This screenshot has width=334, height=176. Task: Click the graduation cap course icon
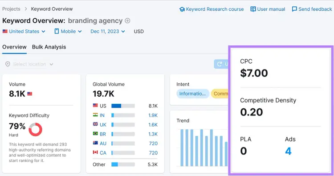point(182,9)
